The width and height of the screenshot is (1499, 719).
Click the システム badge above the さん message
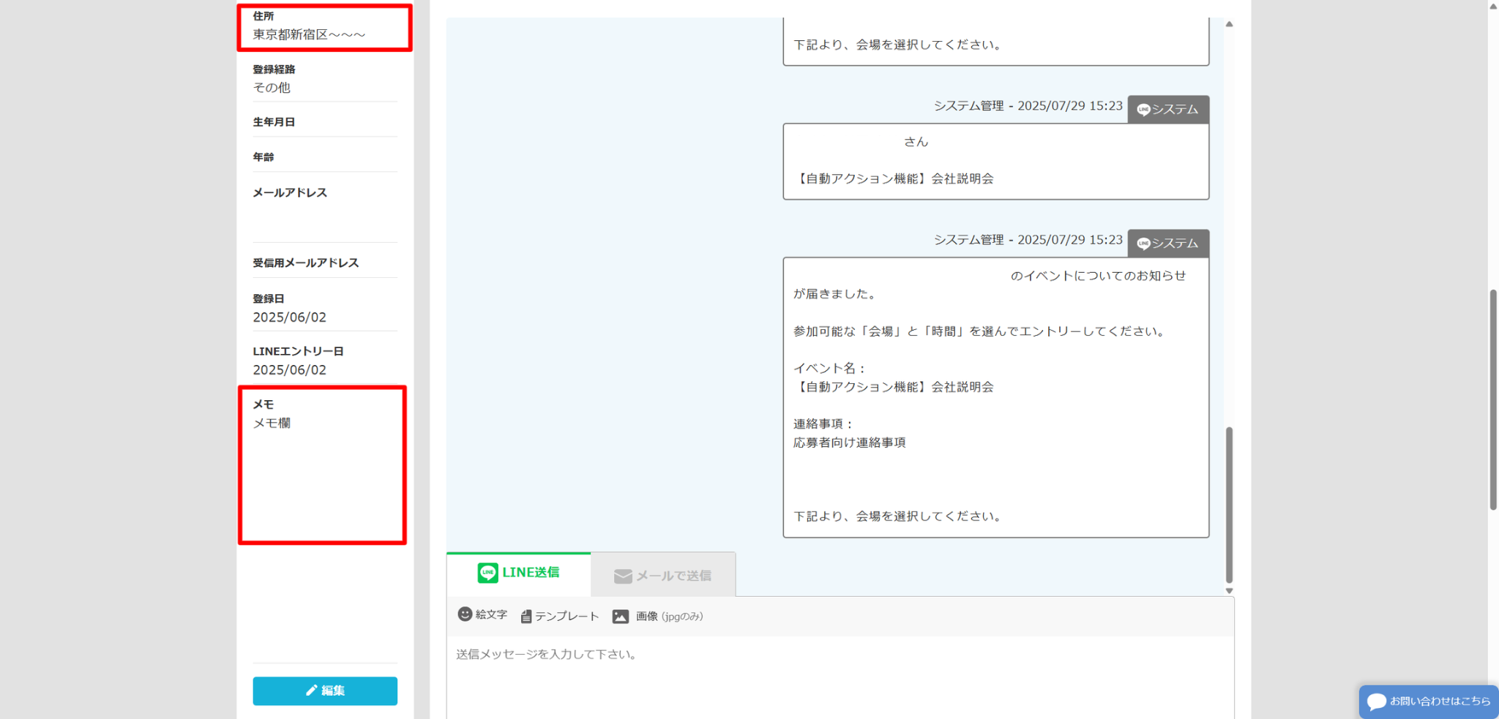click(x=1167, y=110)
